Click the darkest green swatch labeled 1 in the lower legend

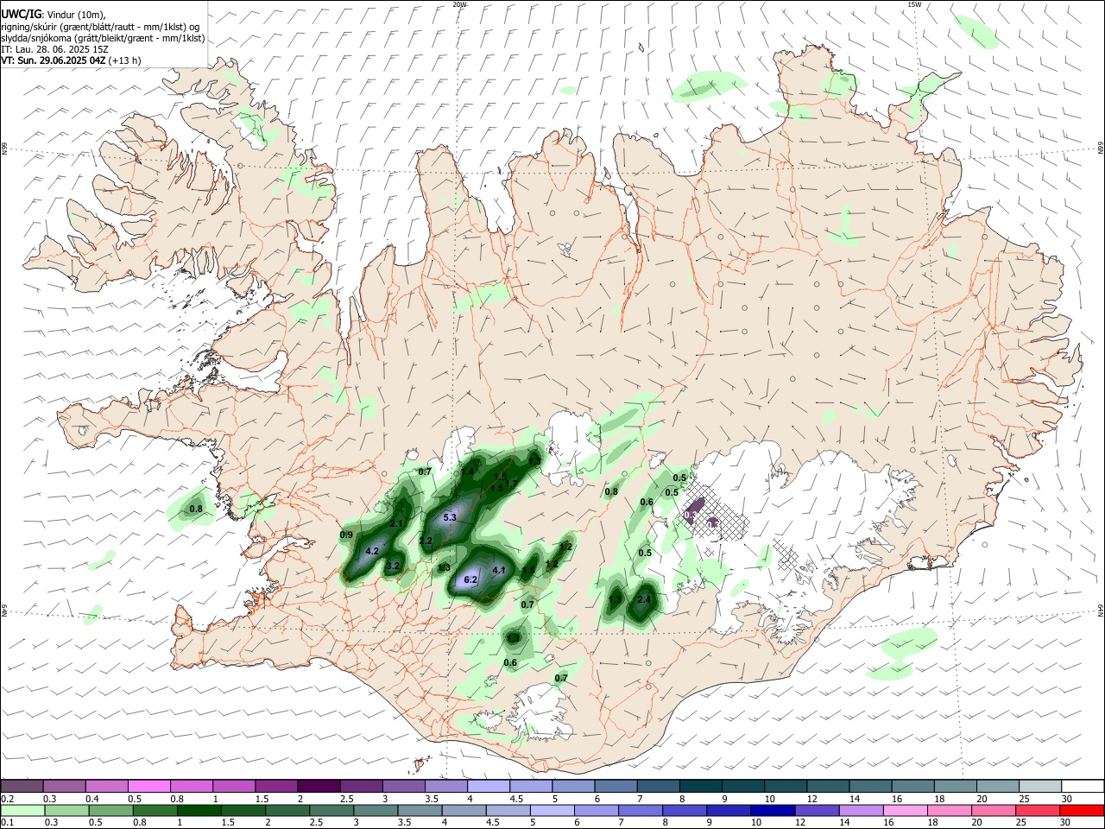pyautogui.click(x=198, y=810)
